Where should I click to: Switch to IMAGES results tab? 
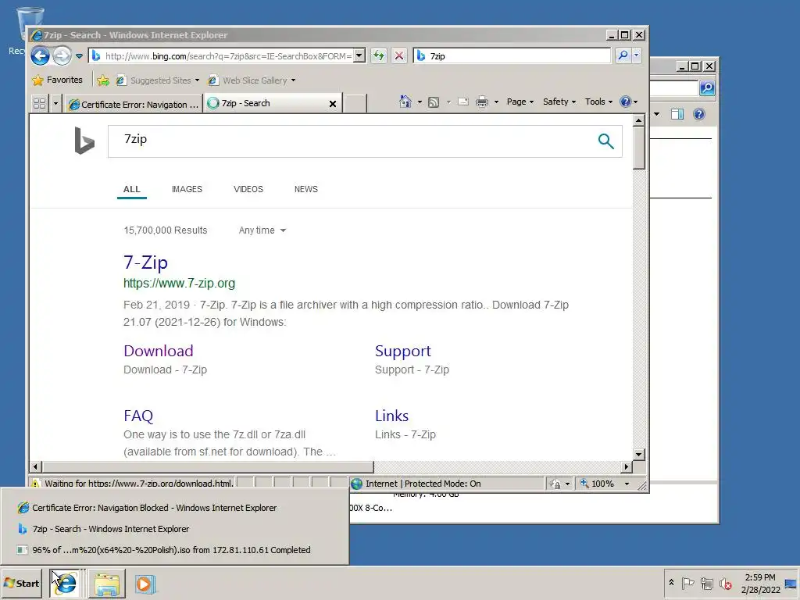click(187, 189)
